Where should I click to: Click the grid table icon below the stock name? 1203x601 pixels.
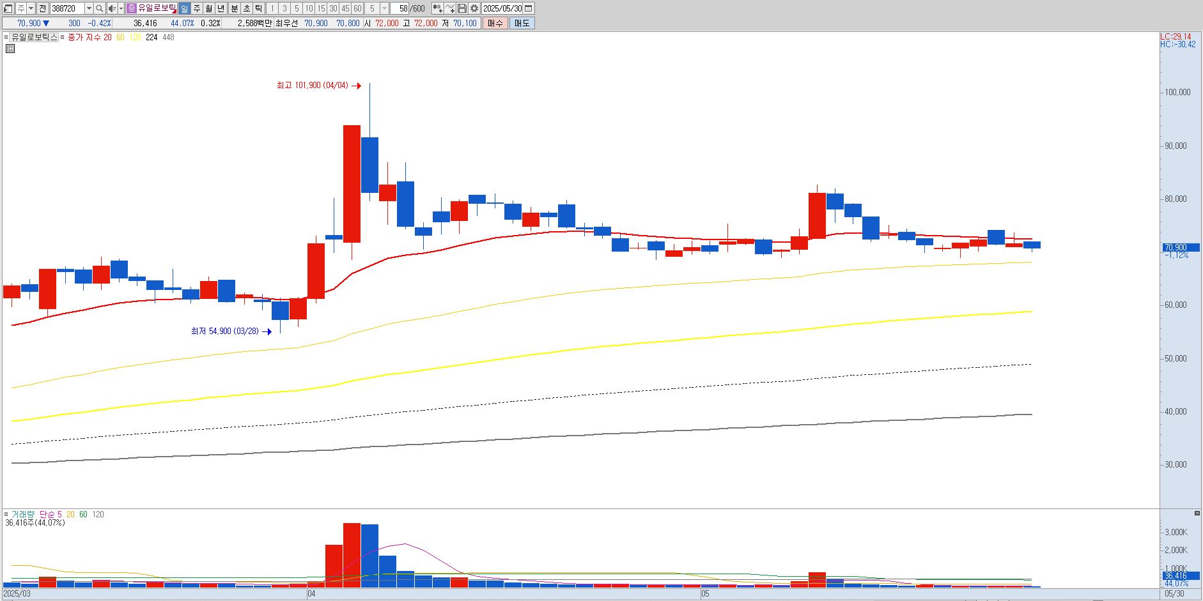pos(10,49)
